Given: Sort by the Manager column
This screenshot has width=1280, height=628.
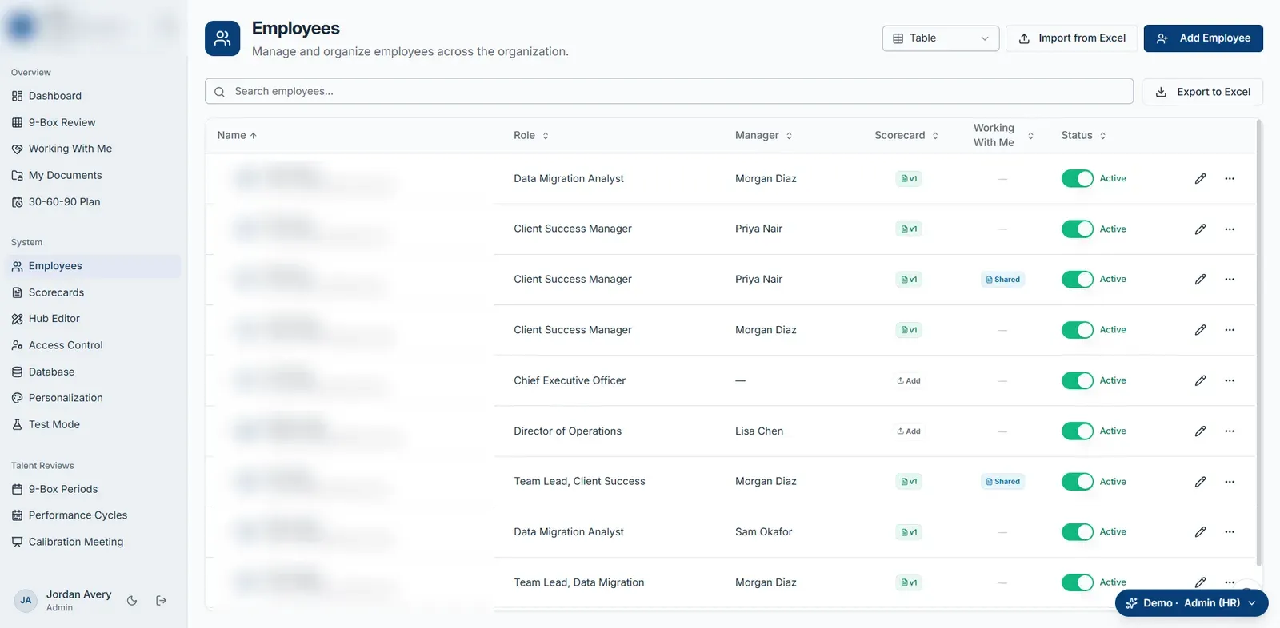Looking at the screenshot, I should [x=764, y=136].
